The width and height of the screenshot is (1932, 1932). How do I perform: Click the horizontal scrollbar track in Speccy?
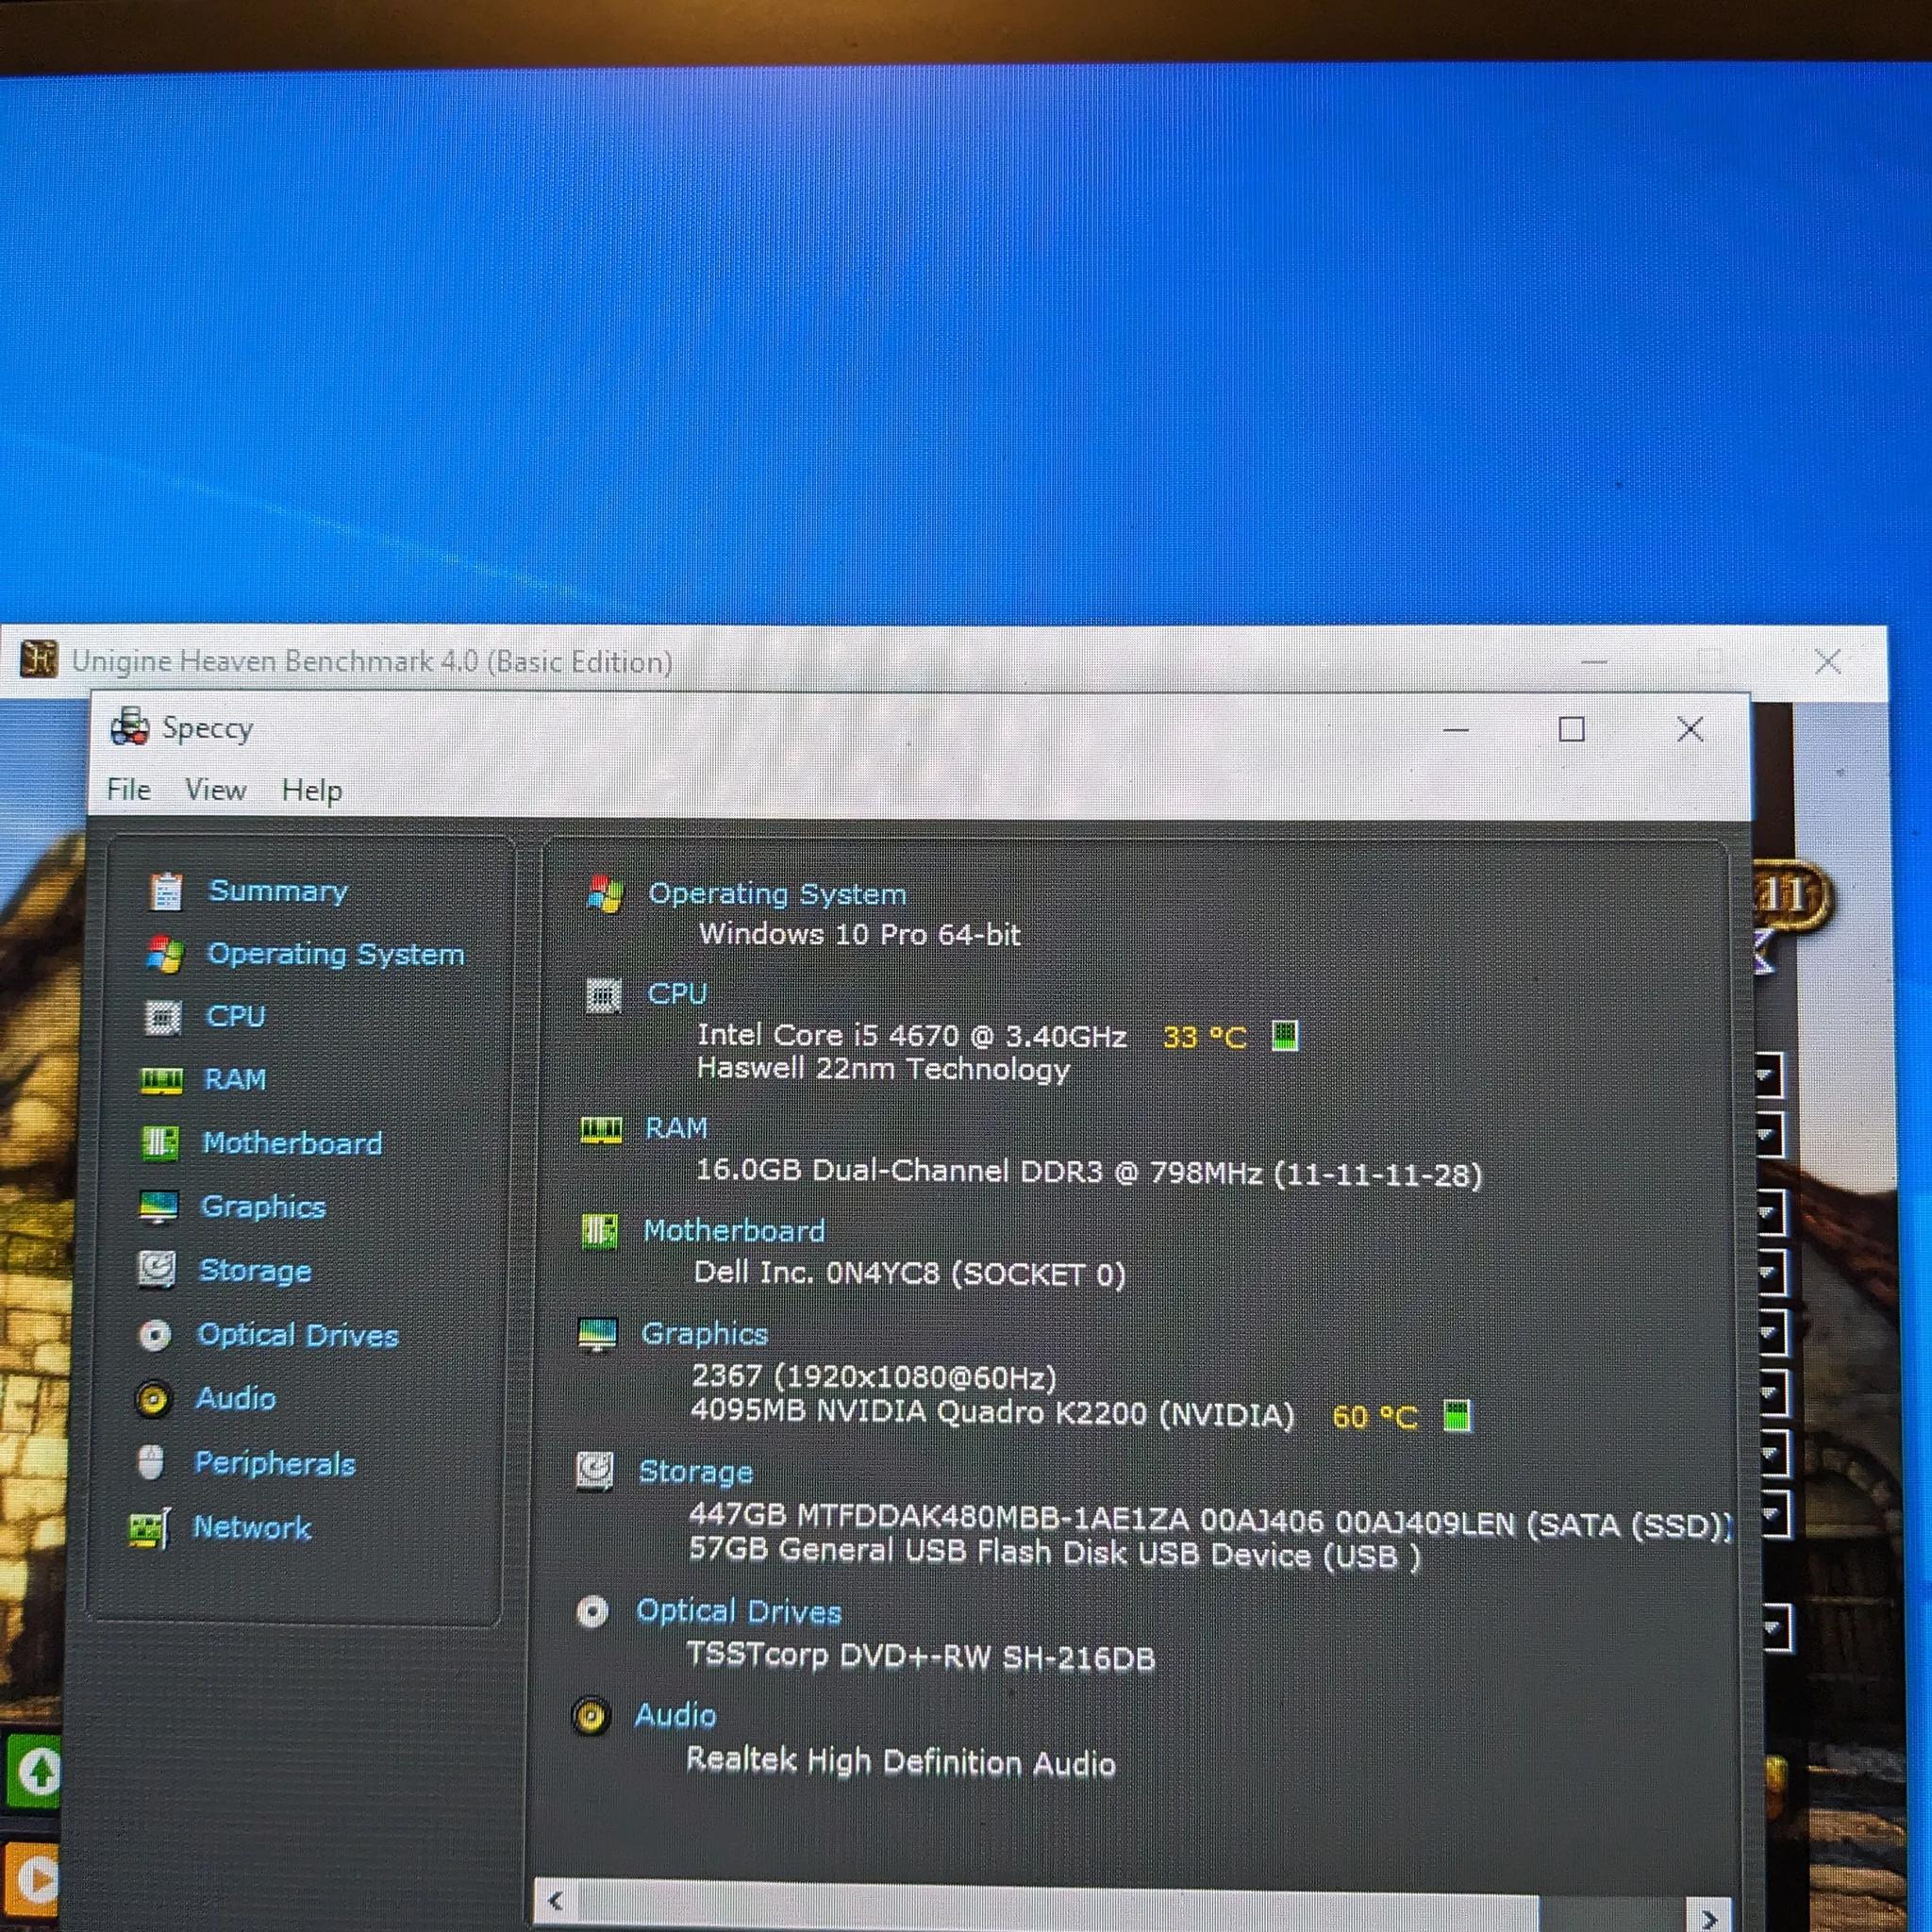(1134, 1906)
